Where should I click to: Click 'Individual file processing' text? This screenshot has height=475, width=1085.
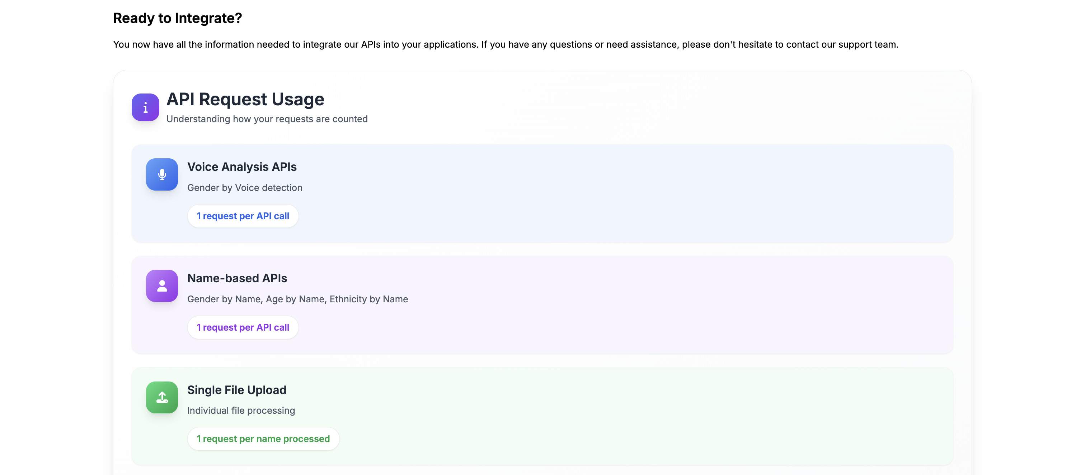click(240, 411)
